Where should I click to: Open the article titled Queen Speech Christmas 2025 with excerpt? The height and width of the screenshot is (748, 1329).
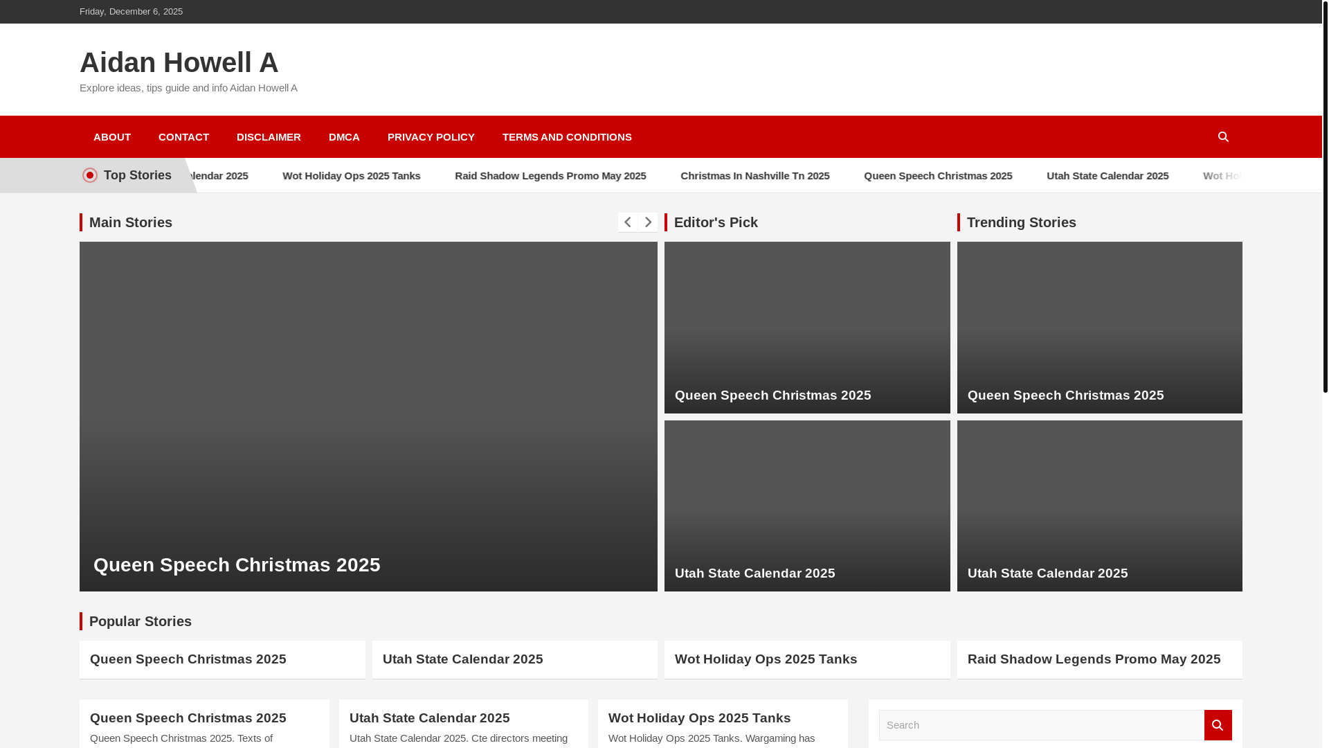click(188, 718)
